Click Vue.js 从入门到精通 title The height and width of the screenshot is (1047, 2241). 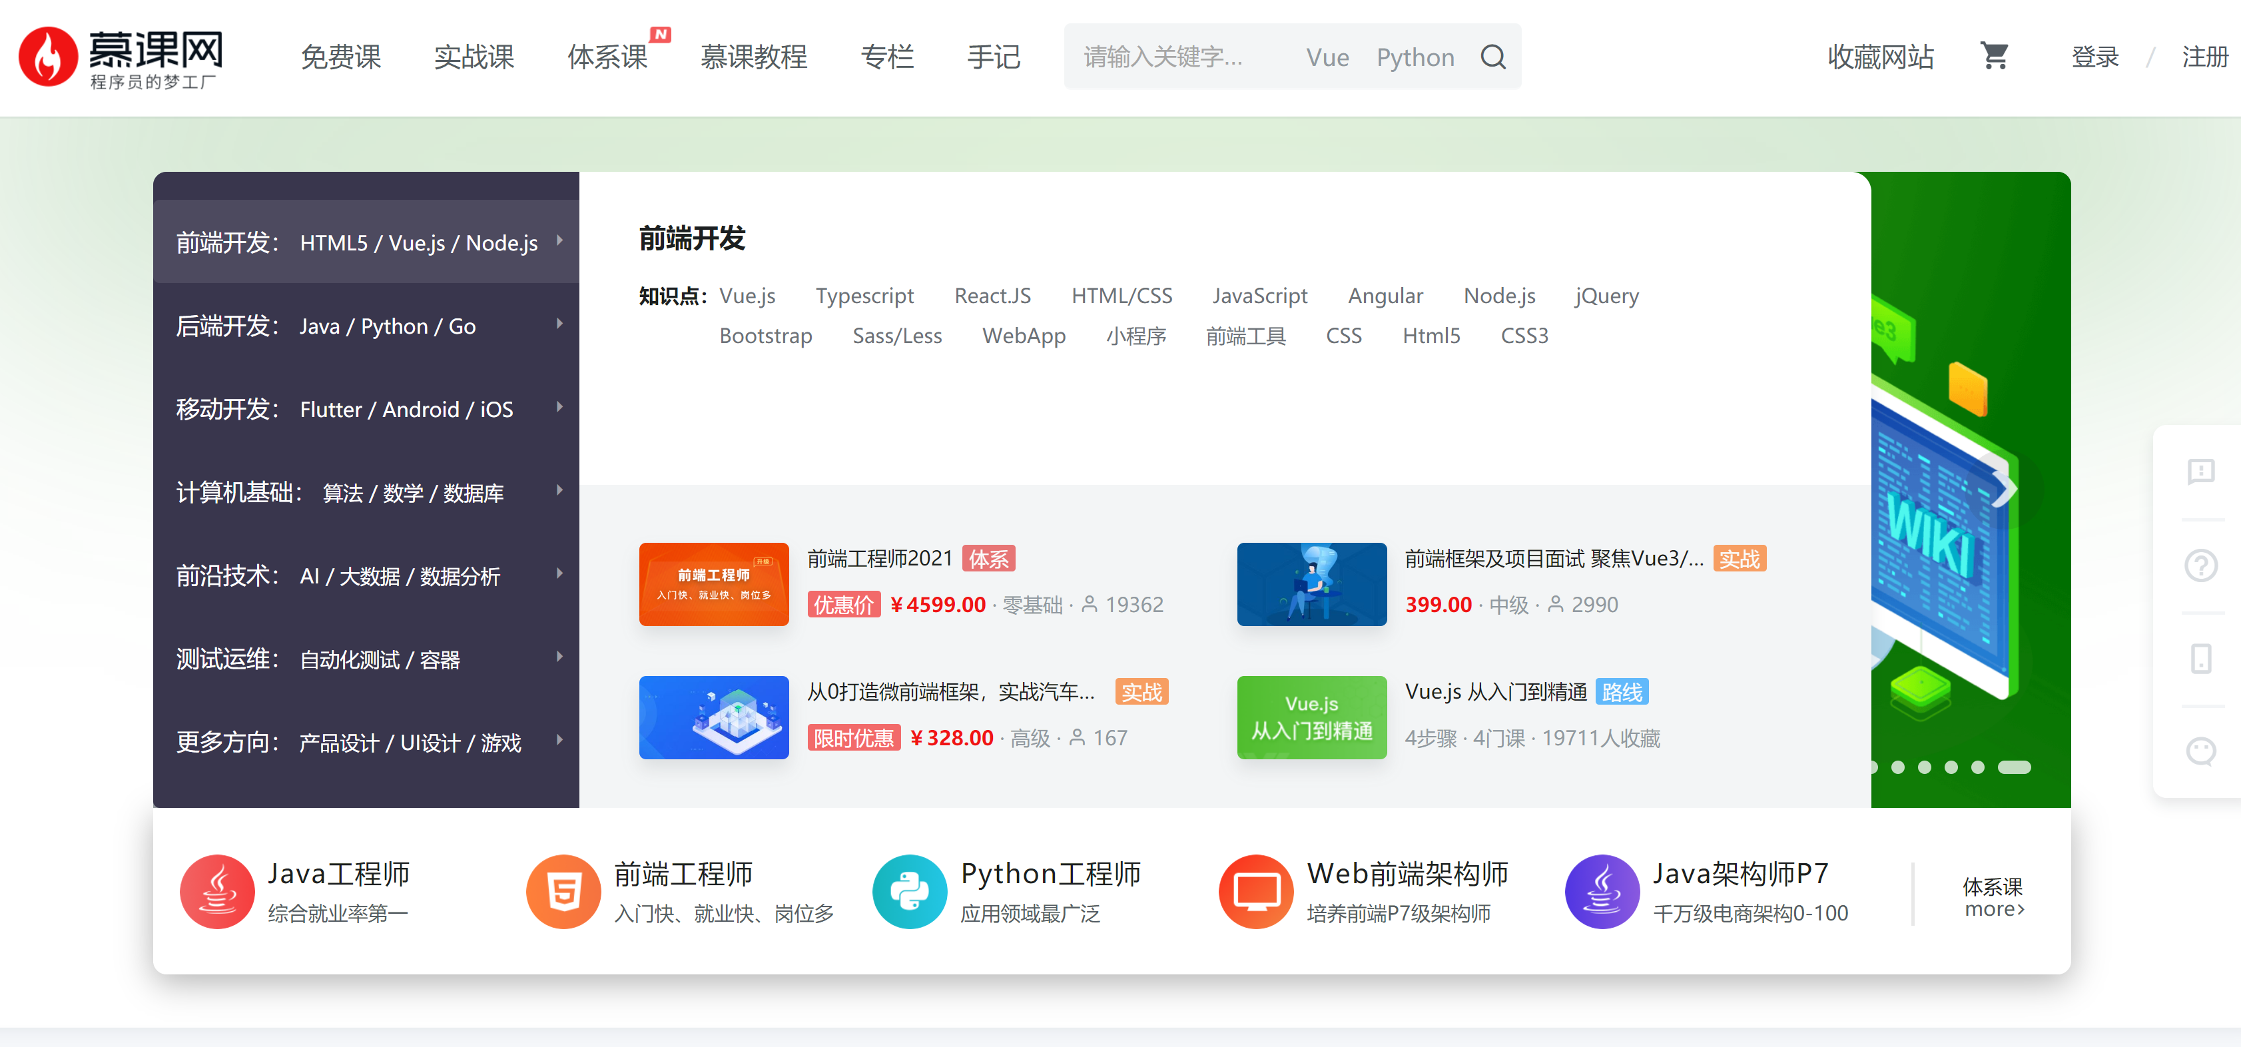click(1496, 692)
